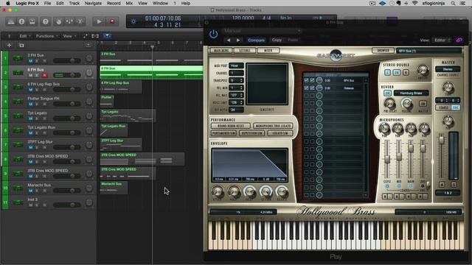Mute the Flutter Tongue FH track
Screen dimensions: 472x265
tap(31, 105)
